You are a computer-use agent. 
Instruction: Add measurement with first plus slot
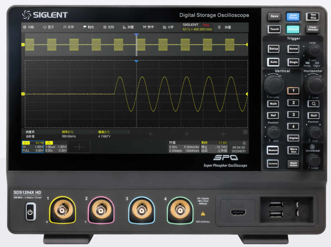click(151, 134)
